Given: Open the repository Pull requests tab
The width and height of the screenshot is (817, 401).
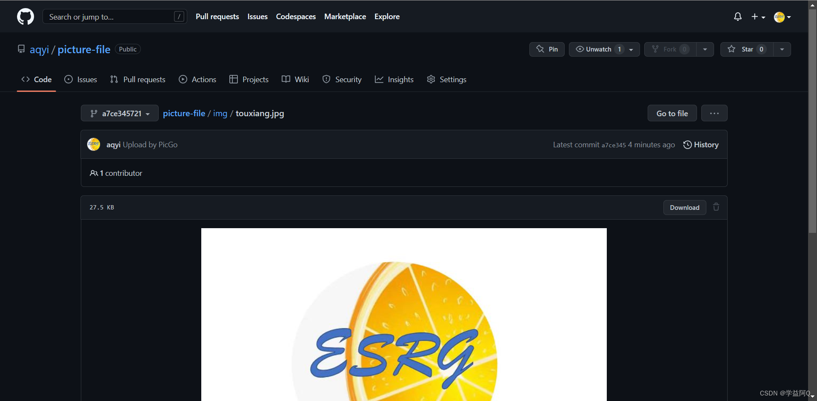Looking at the screenshot, I should (x=138, y=80).
